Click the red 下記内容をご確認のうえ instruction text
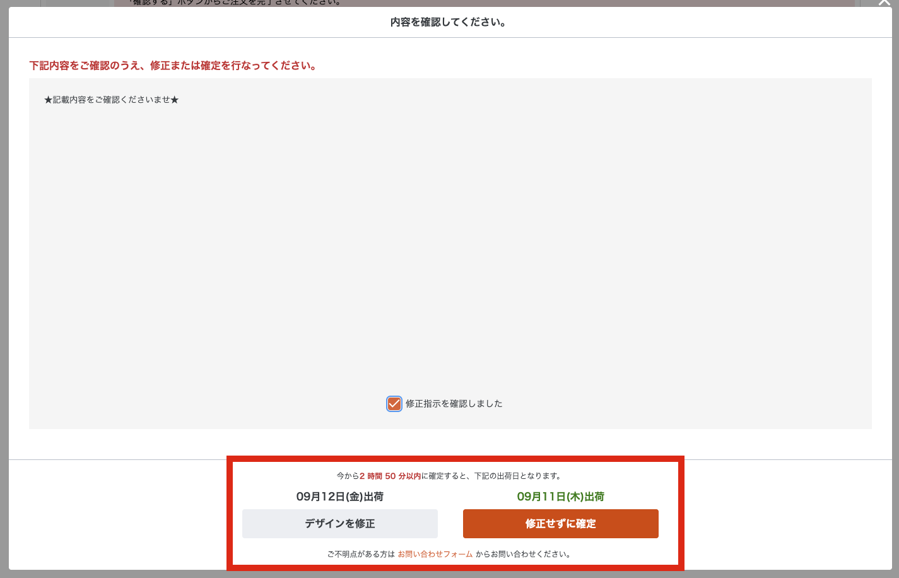 pos(173,66)
